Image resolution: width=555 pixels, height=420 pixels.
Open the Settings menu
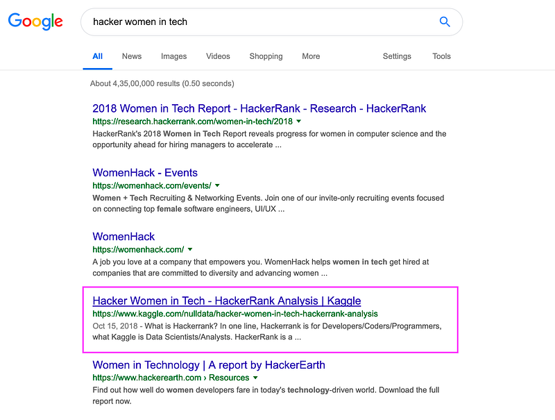397,56
